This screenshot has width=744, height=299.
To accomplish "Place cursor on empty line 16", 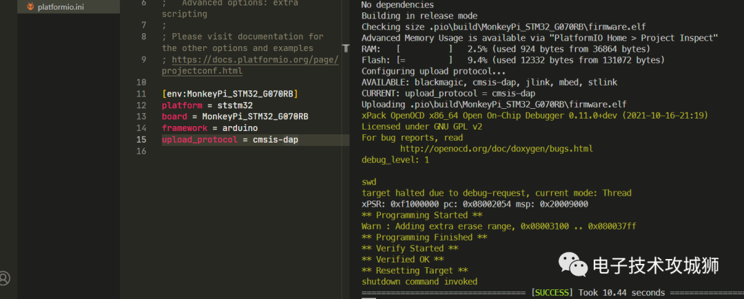I will point(207,152).
